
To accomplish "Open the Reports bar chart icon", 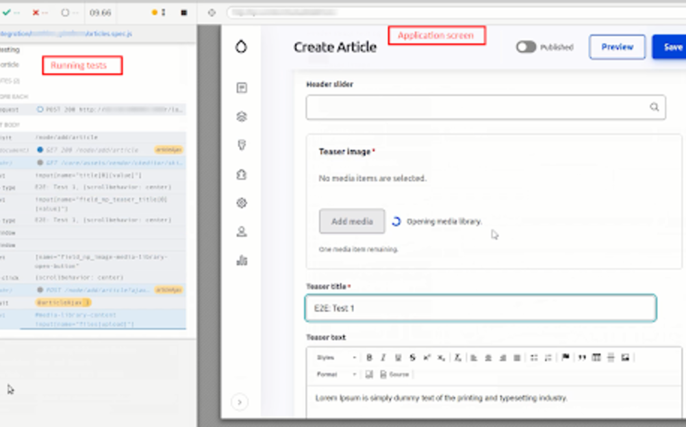I will (242, 261).
